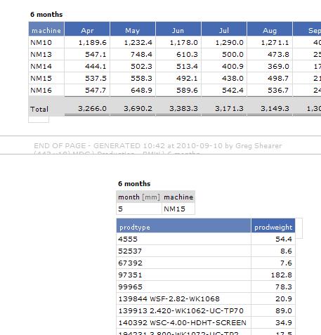321x335 pixels.
Task: Select the Aug column header
Action: point(270,29)
